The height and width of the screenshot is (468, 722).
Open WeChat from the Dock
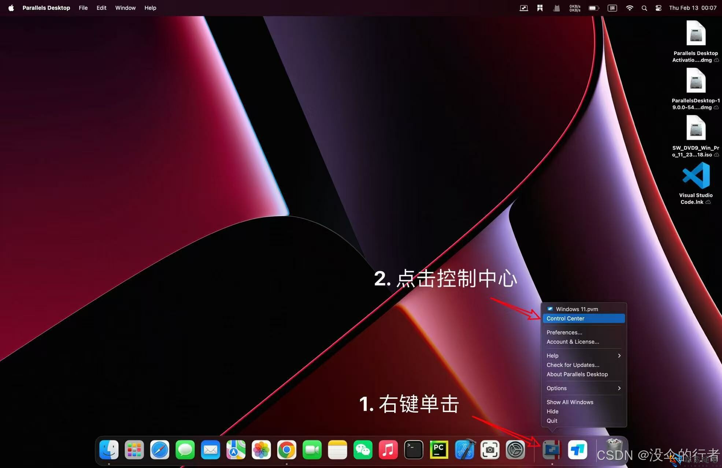coord(363,450)
